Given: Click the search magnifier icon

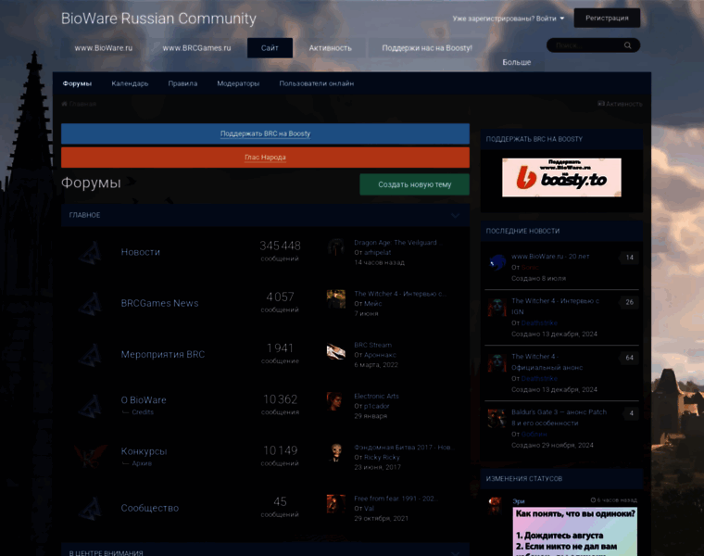Looking at the screenshot, I should (x=627, y=45).
